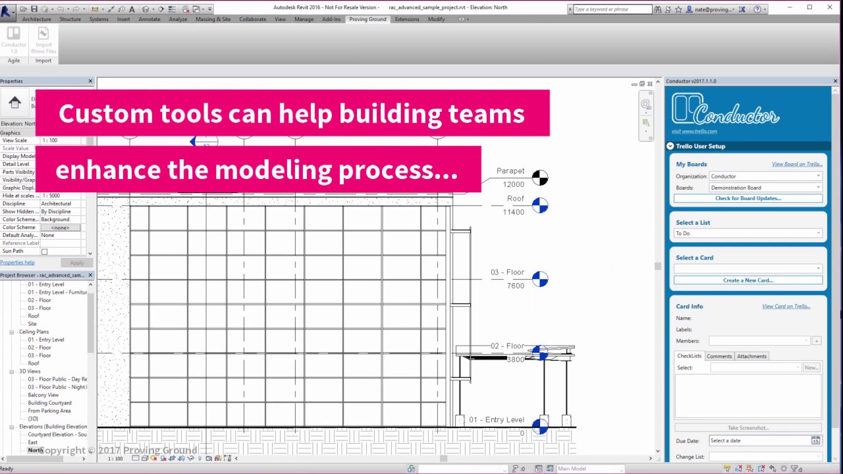Toggle the Sun Path checkbox in Properties
Screen dimensions: 843x474
point(44,251)
